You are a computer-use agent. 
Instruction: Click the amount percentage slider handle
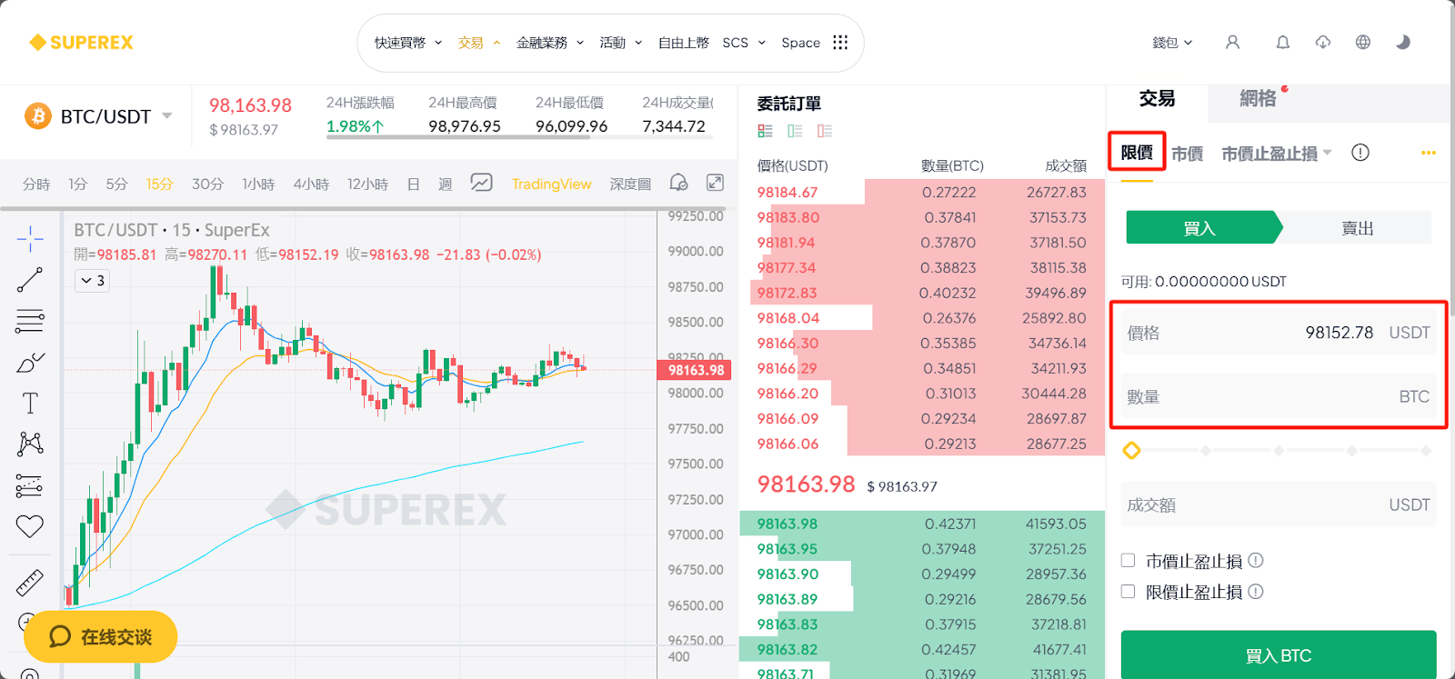tap(1131, 450)
